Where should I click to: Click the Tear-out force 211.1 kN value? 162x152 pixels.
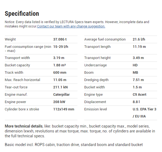point(60,87)
